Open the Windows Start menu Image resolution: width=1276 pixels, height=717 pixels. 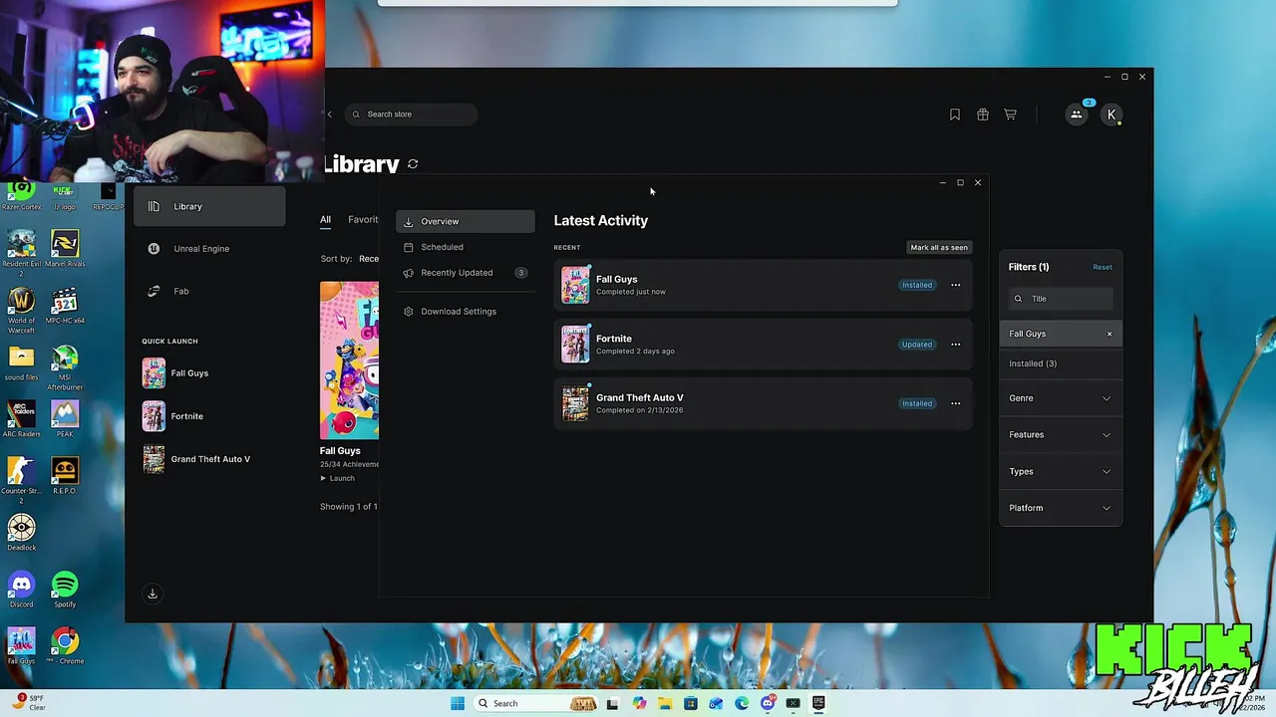pos(458,703)
